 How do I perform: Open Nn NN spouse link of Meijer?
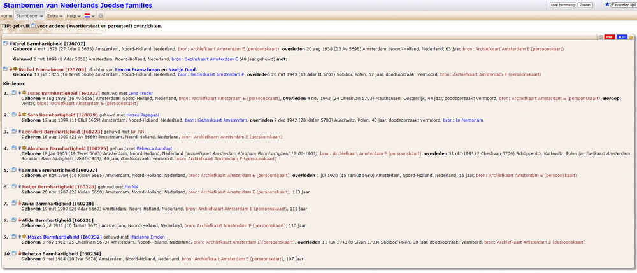pyautogui.click(x=131, y=186)
